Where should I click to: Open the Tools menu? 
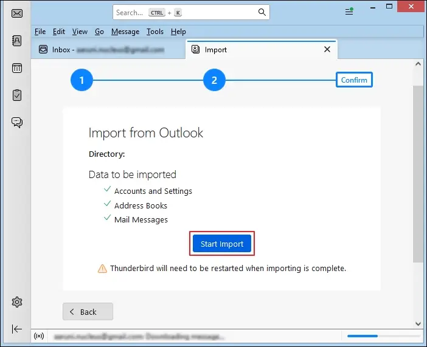click(155, 32)
